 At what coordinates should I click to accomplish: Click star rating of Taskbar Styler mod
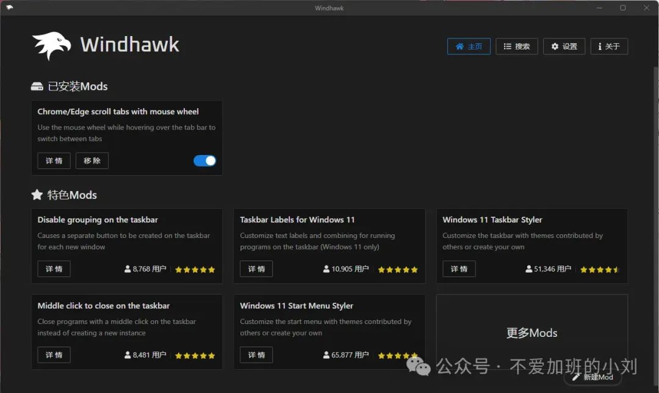point(600,270)
